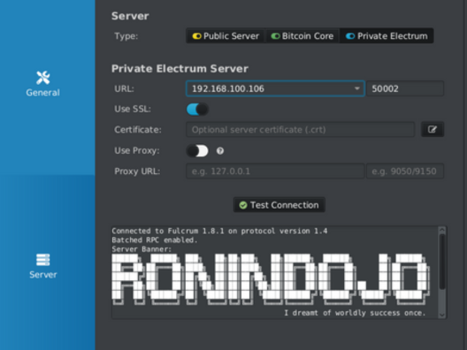
Task: Click the optional server certificate field
Action: [300, 129]
